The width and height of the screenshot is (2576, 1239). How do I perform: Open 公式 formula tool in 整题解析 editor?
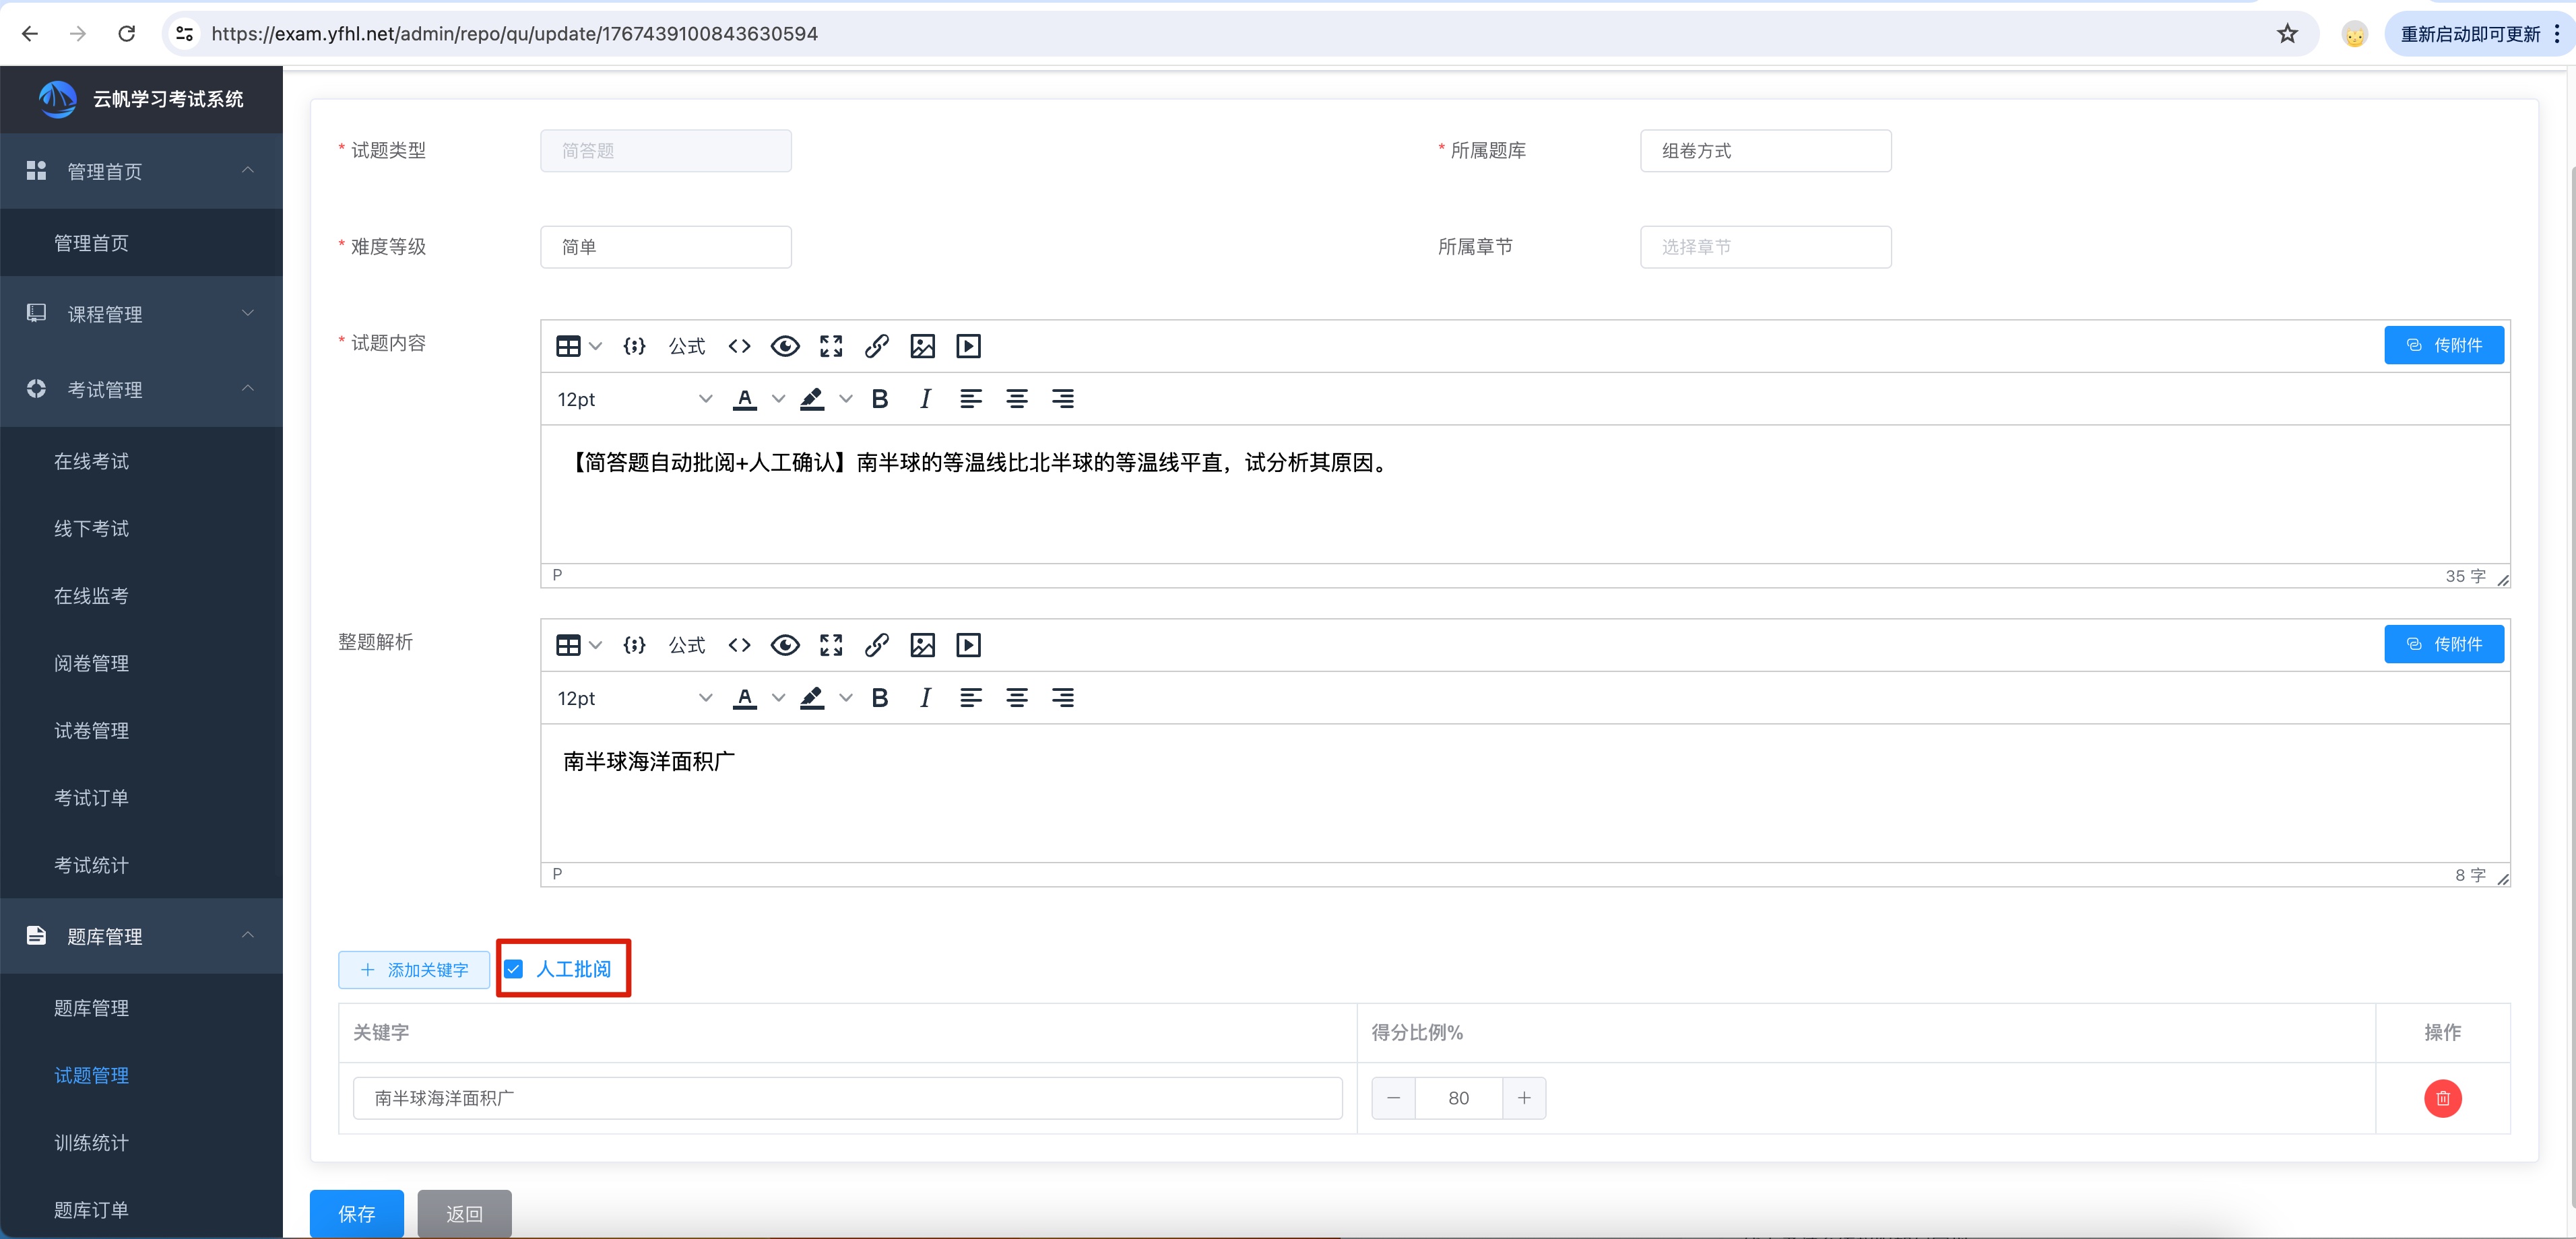point(687,645)
